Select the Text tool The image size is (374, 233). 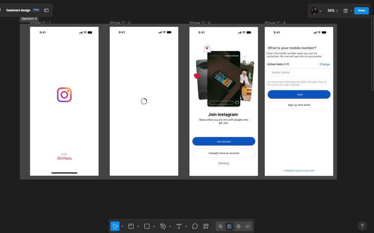coord(179,226)
